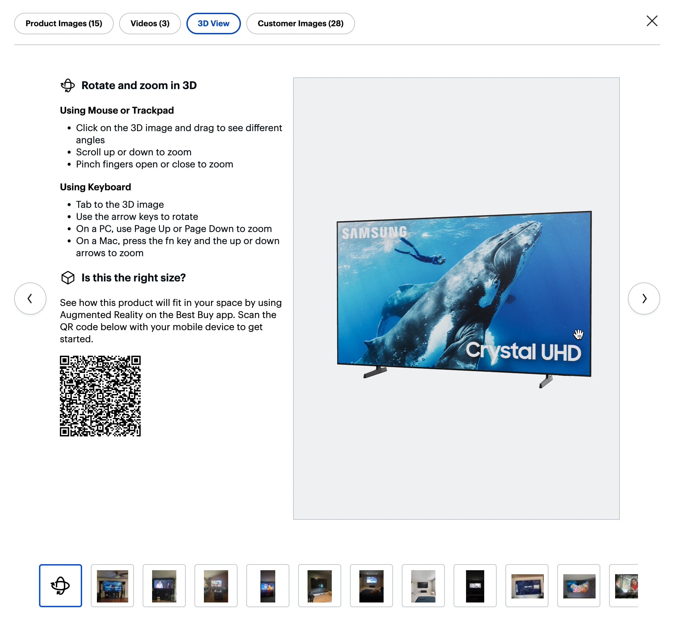This screenshot has height=624, width=675.
Task: Click the 'Using Keyboard' subheading
Action: (95, 187)
